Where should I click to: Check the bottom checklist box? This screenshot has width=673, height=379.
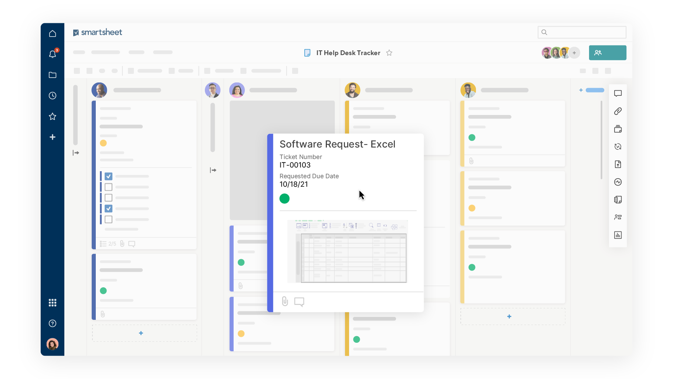point(108,220)
